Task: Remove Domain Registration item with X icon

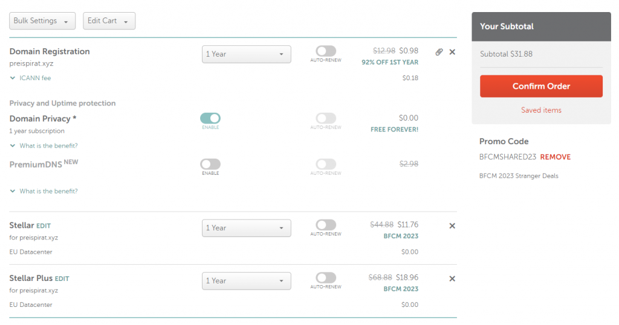Action: click(452, 52)
